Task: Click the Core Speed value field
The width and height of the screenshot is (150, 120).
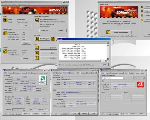Action: coord(18,99)
